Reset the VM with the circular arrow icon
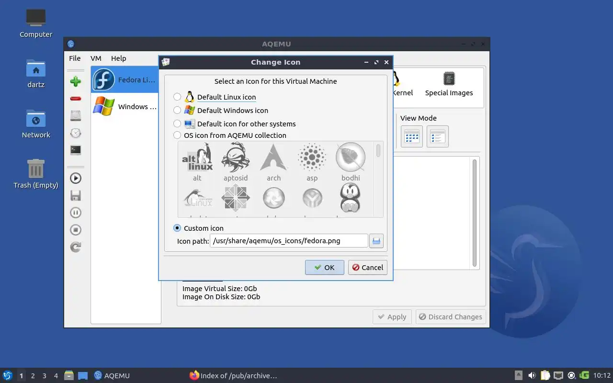 tap(76, 247)
